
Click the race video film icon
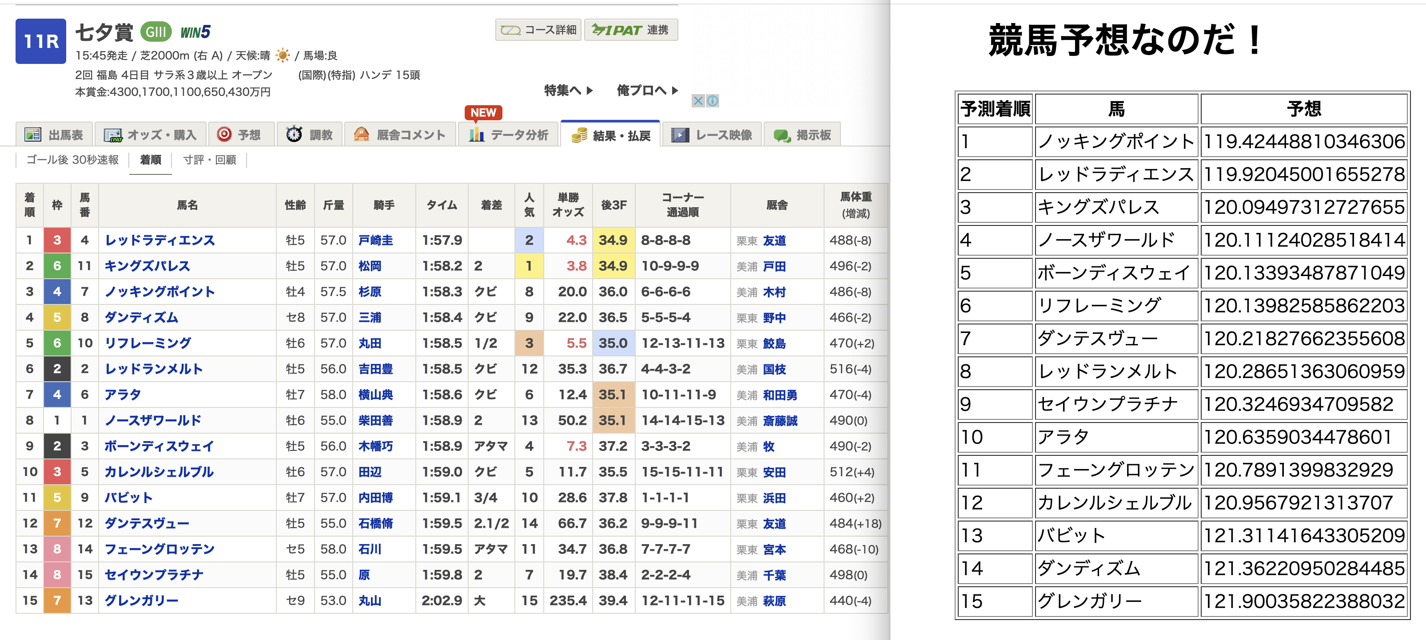680,134
